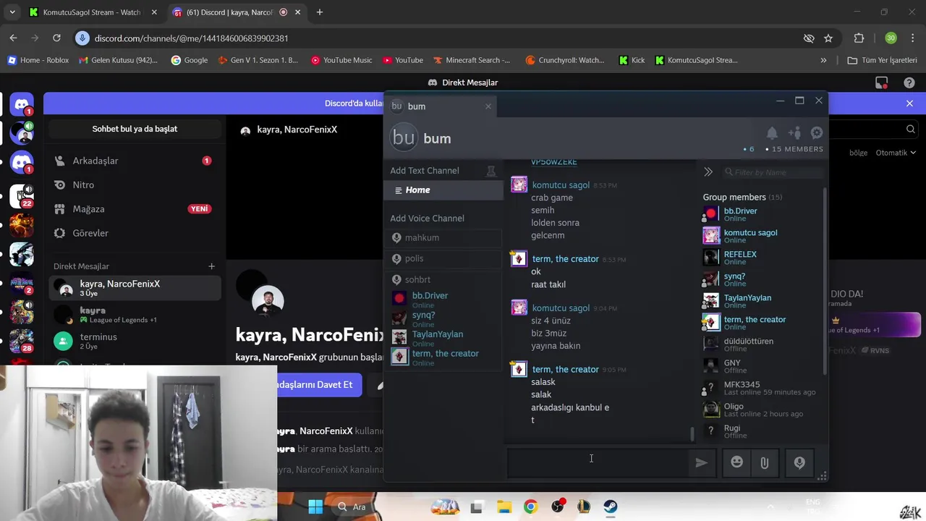
Task: Open bum group chat settings gear
Action: coord(817,133)
